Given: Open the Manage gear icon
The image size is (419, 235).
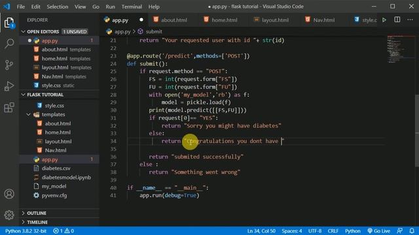Looking at the screenshot, I should click(x=9, y=215).
